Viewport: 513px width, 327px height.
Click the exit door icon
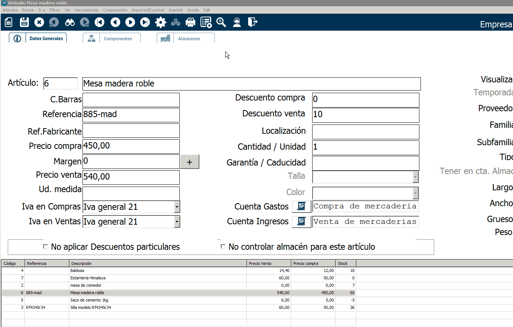(x=253, y=22)
